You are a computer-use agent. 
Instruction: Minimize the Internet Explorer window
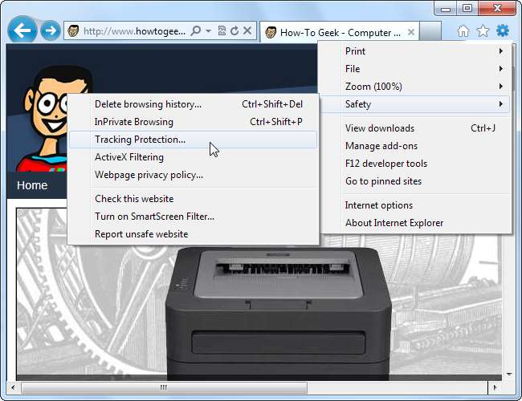point(446,9)
